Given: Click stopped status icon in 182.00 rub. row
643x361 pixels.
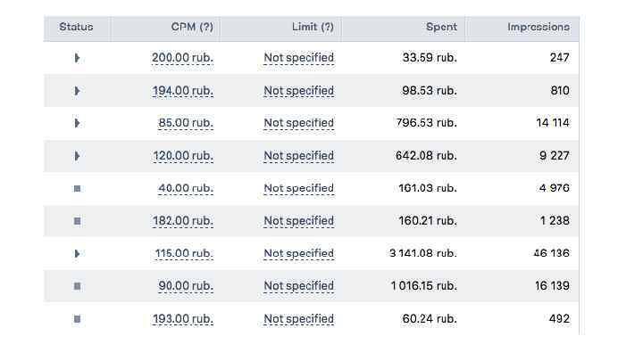Looking at the screenshot, I should tap(77, 221).
